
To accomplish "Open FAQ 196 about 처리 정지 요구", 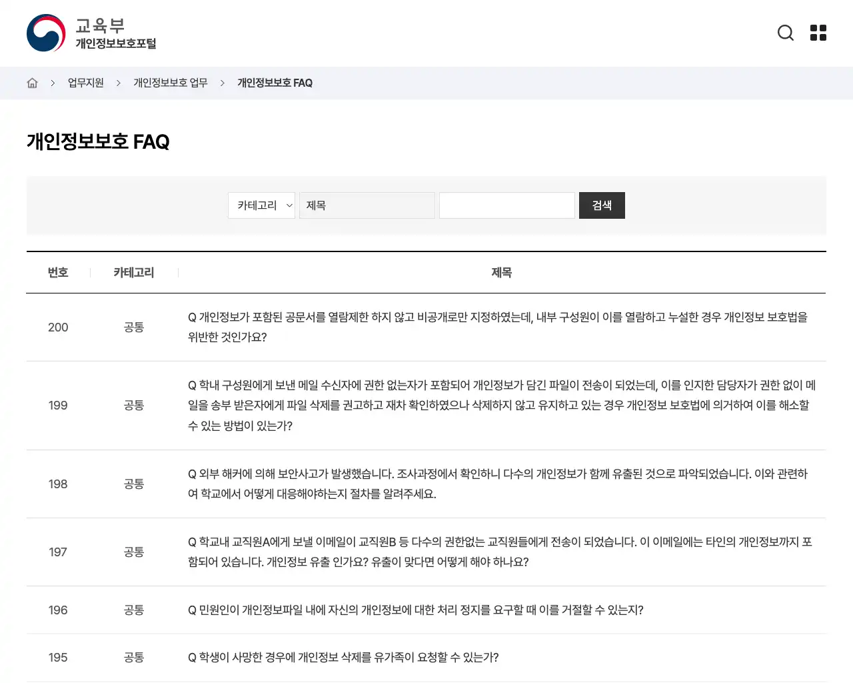I will tap(415, 610).
